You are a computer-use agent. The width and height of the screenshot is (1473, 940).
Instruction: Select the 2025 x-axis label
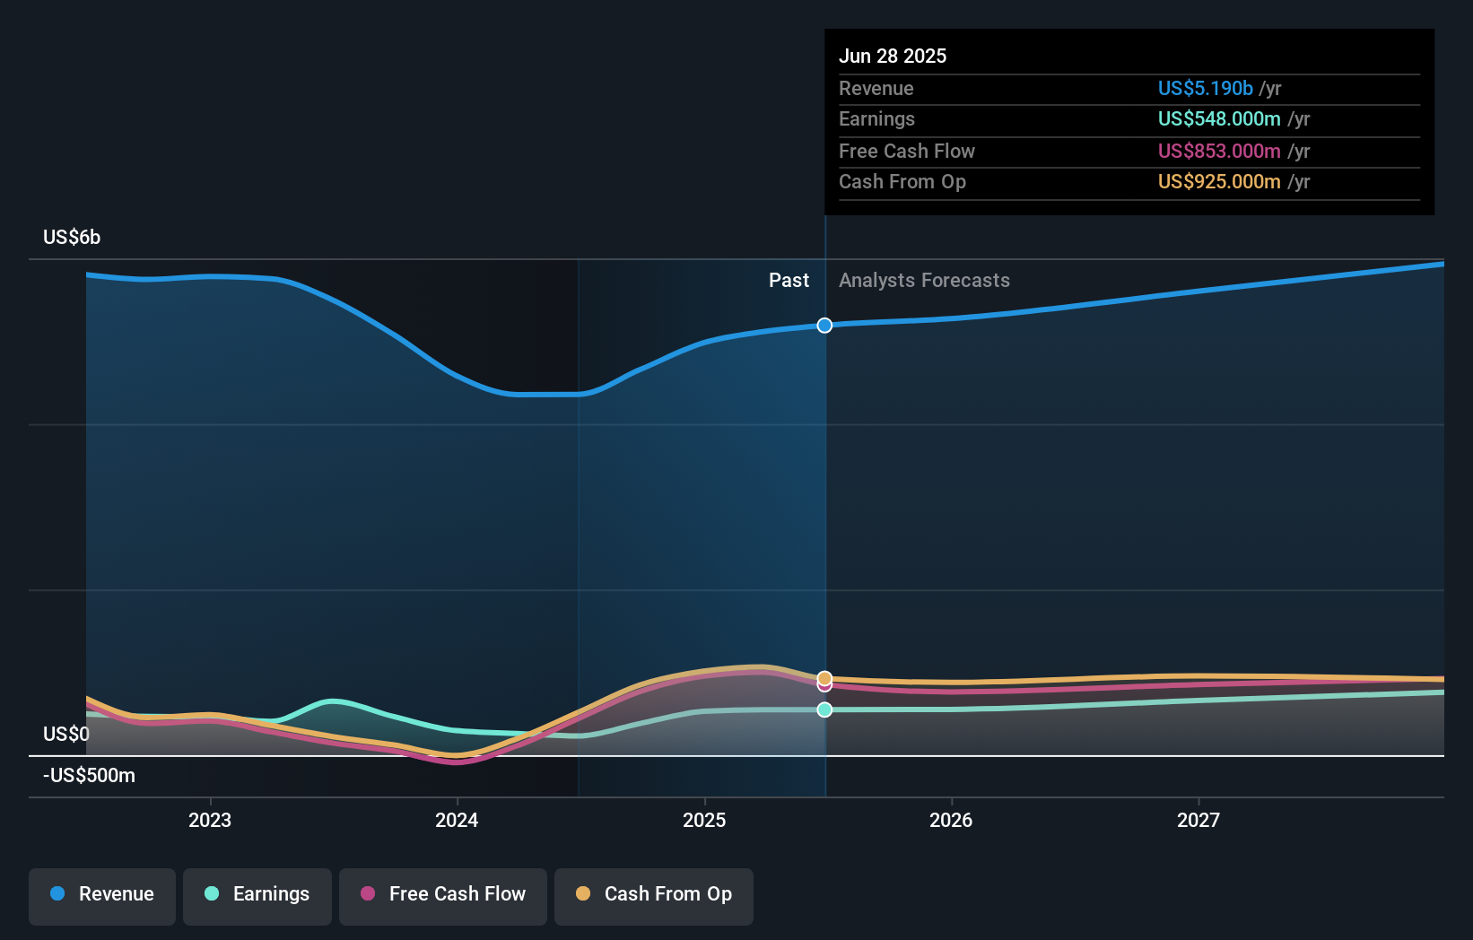pyautogui.click(x=704, y=820)
